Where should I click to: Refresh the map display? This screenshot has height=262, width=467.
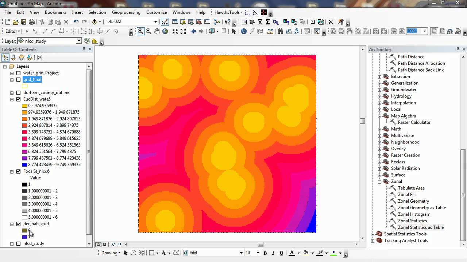pyautogui.click(x=113, y=244)
